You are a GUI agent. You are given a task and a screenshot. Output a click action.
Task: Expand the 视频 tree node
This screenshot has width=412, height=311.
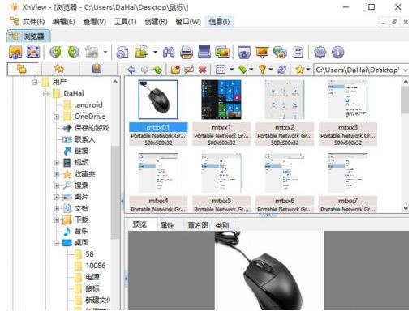pos(57,163)
